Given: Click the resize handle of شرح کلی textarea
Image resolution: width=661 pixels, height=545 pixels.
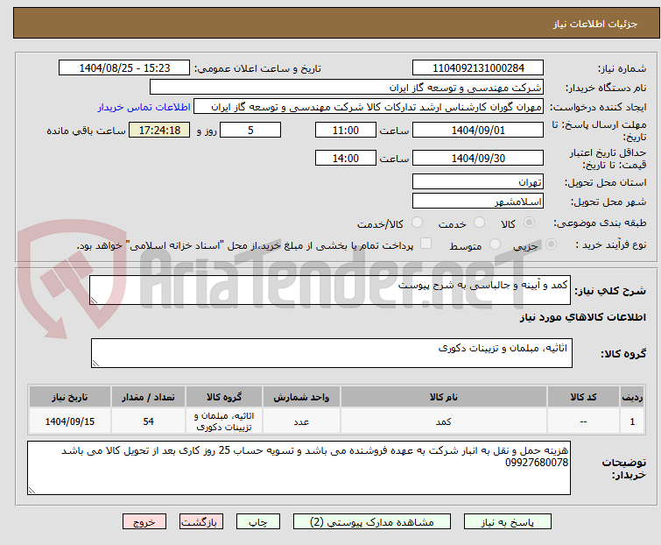Looking at the screenshot, I should (x=94, y=301).
